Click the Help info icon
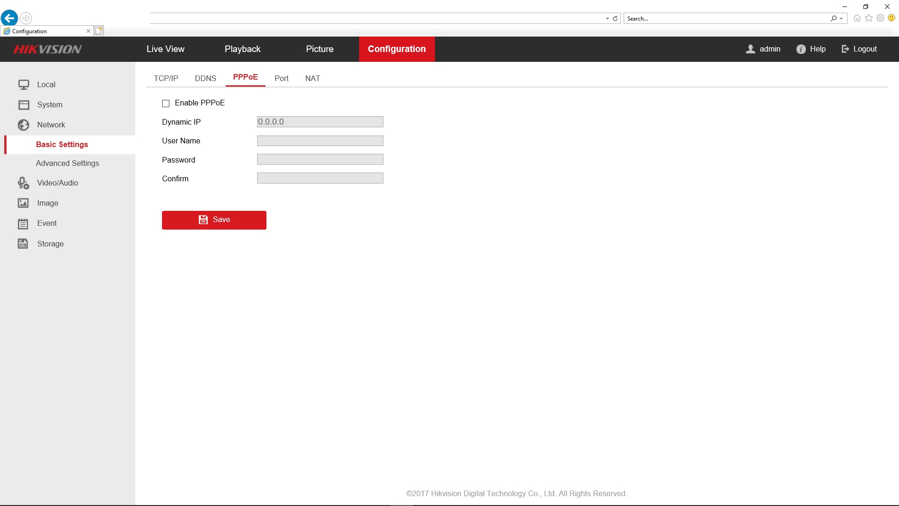This screenshot has width=899, height=506. click(801, 49)
